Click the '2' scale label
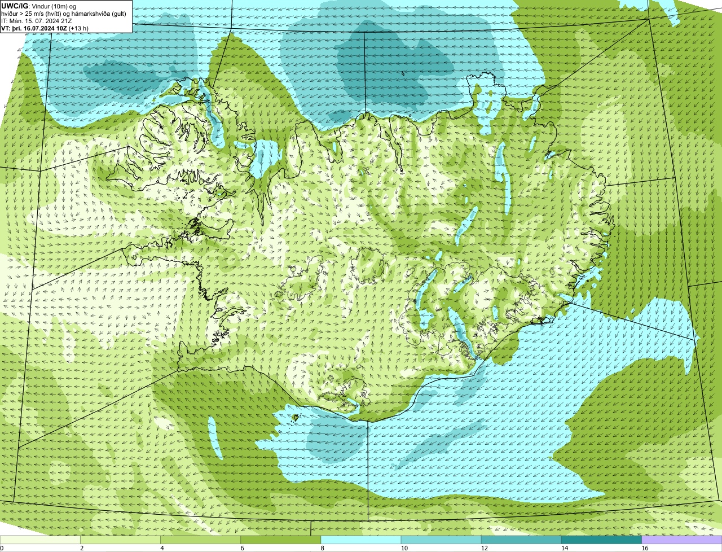This screenshot has height=552, width=722. click(82, 548)
